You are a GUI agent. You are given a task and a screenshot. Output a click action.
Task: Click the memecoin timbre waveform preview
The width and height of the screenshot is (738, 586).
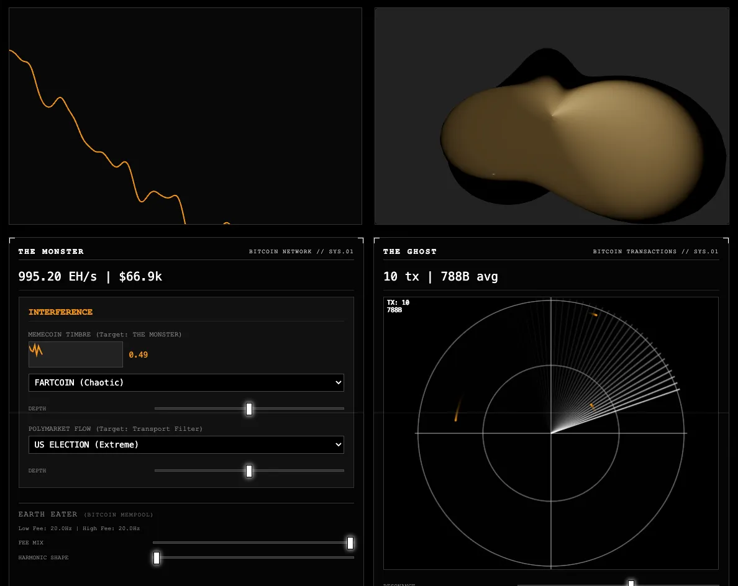click(x=75, y=354)
